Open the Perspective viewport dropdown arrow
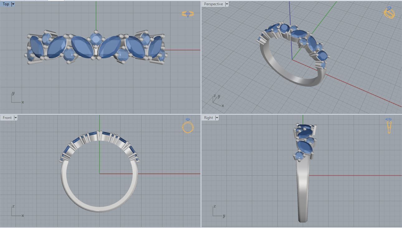Screen dimensions: 402x228 click(227, 4)
